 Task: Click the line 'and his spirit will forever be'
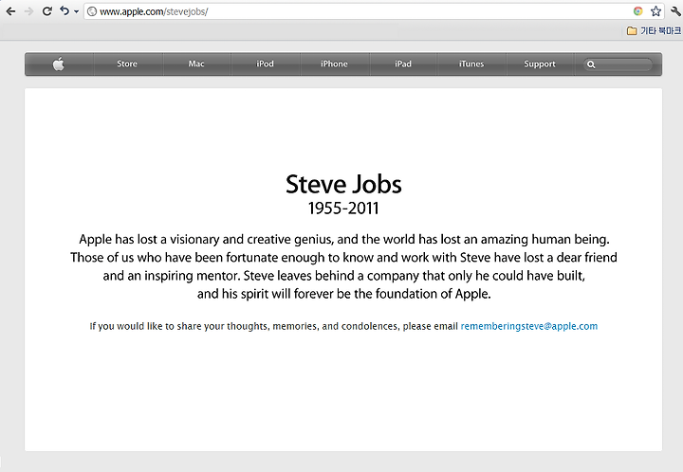(344, 294)
